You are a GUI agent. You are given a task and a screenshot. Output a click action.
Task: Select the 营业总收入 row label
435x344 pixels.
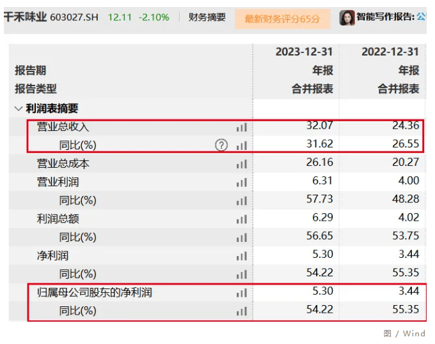63,127
